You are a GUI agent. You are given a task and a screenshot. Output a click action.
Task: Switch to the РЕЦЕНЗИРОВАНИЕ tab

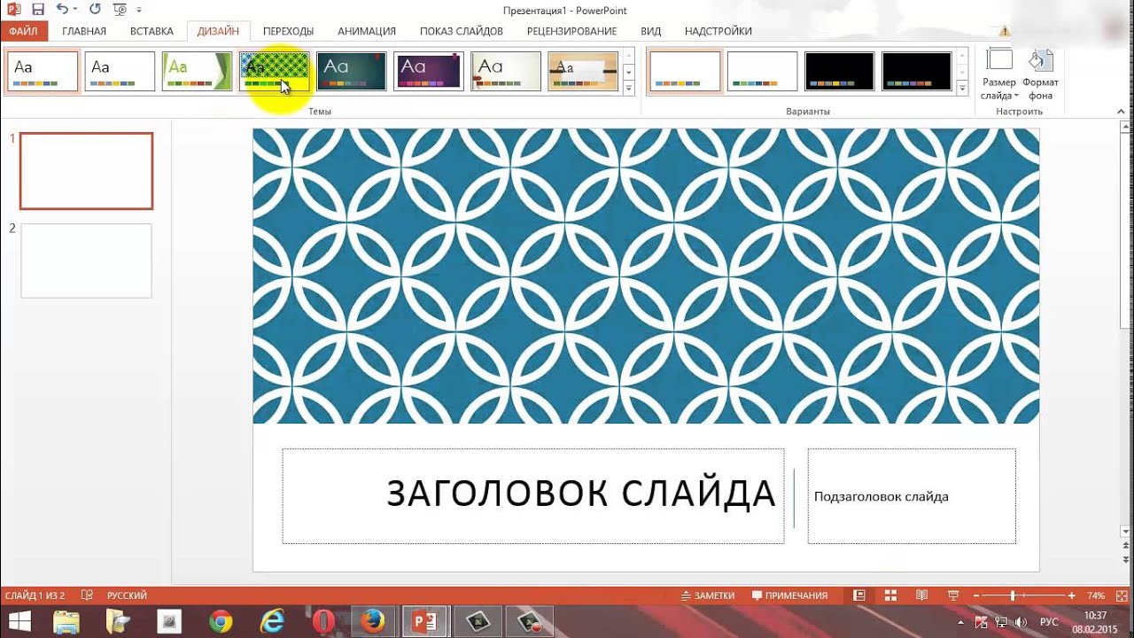[571, 31]
